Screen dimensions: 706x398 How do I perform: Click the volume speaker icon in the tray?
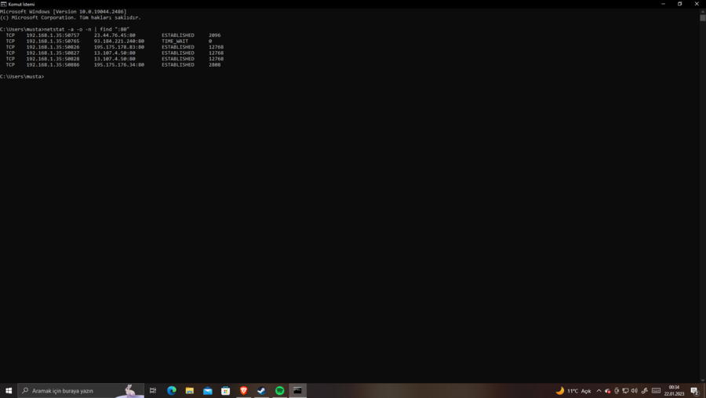pos(634,391)
